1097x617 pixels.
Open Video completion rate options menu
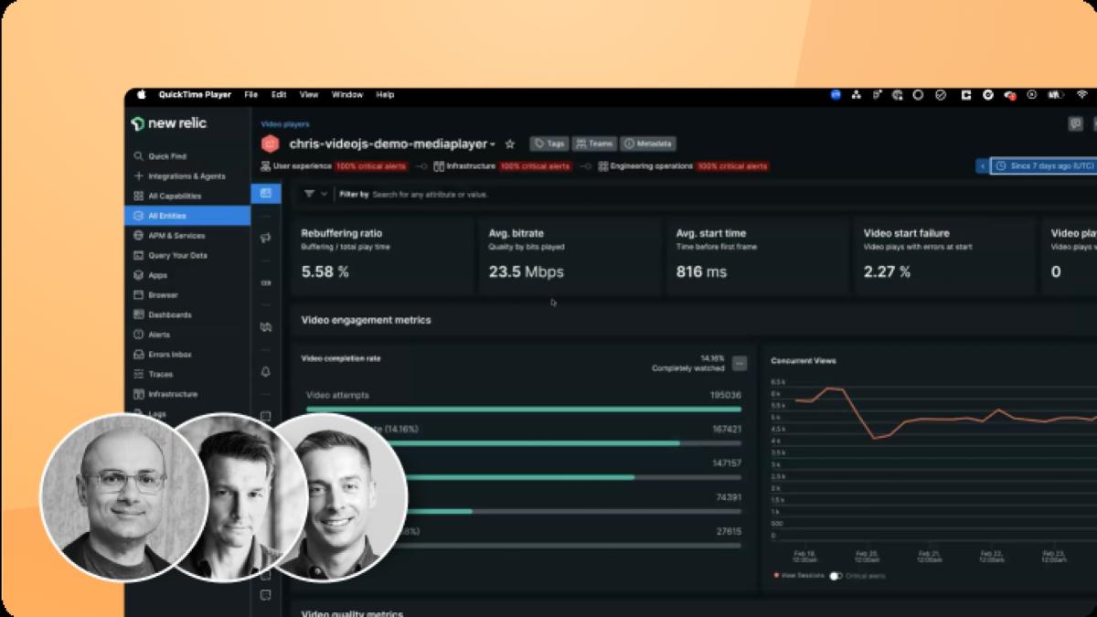tap(740, 363)
